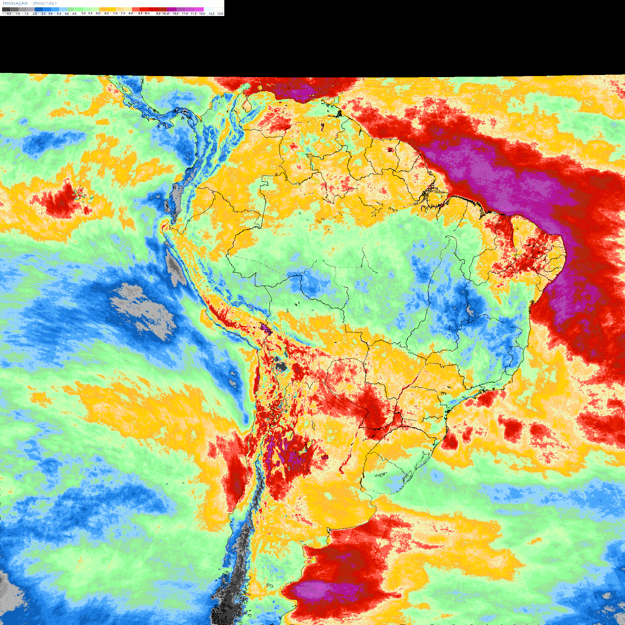Select the 8.0 legend value
The image size is (625, 625).
[x=131, y=13]
